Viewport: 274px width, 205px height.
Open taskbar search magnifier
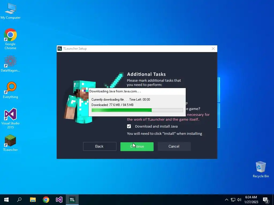pyautogui.click(x=19, y=200)
